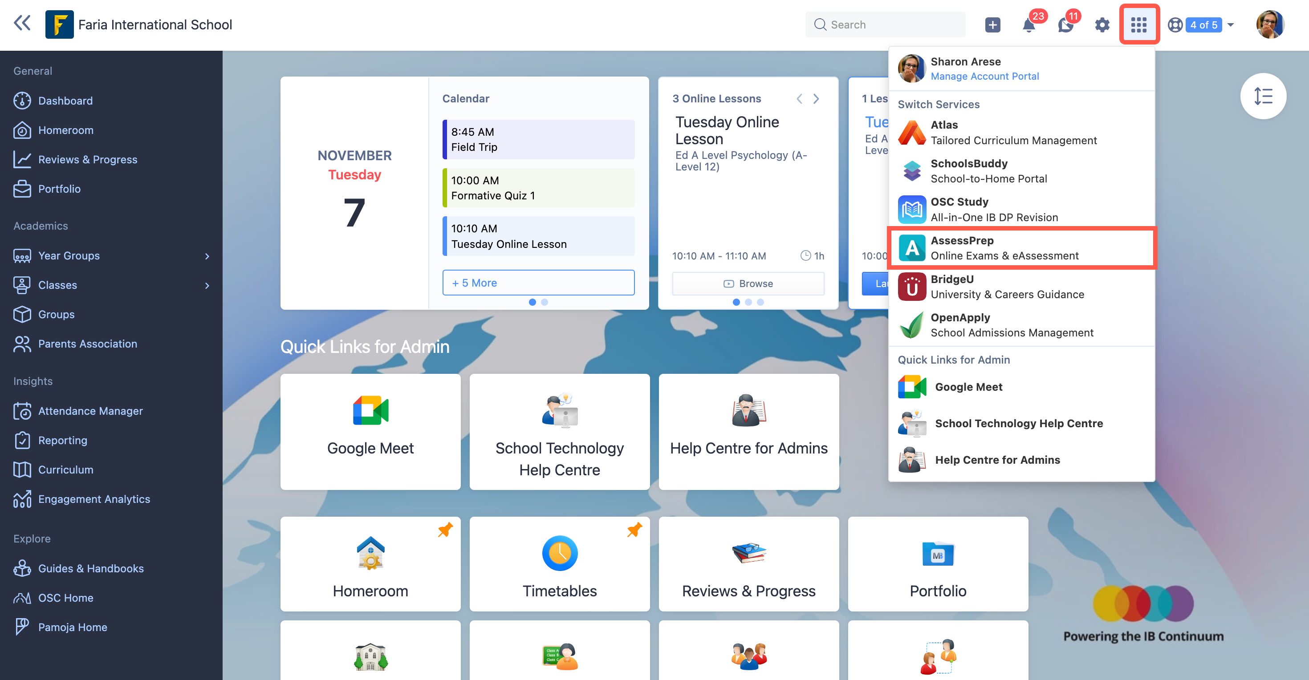The image size is (1309, 680).
Task: Open the quick add plus icon
Action: 992,24
